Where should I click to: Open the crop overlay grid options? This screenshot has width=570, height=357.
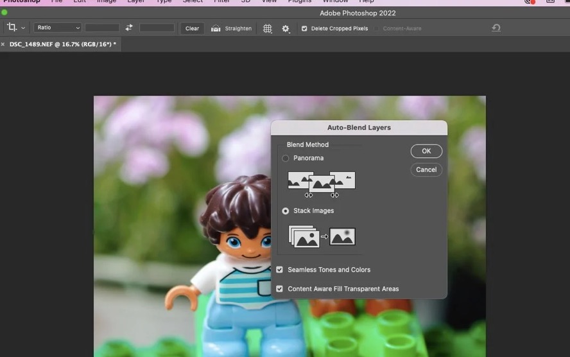267,28
